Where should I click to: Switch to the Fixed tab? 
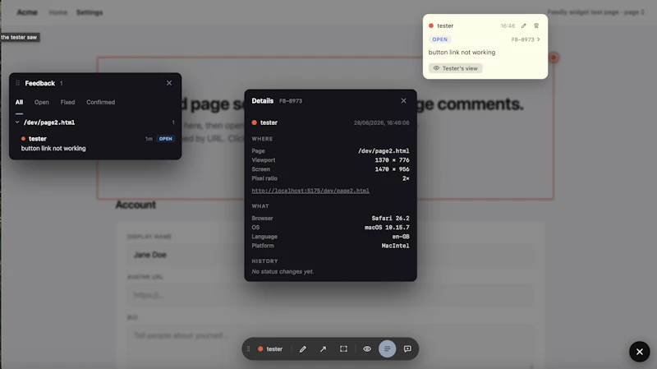point(67,102)
